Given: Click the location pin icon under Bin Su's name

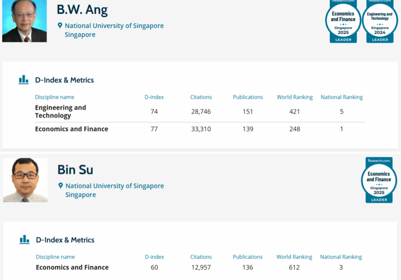Looking at the screenshot, I should point(60,186).
